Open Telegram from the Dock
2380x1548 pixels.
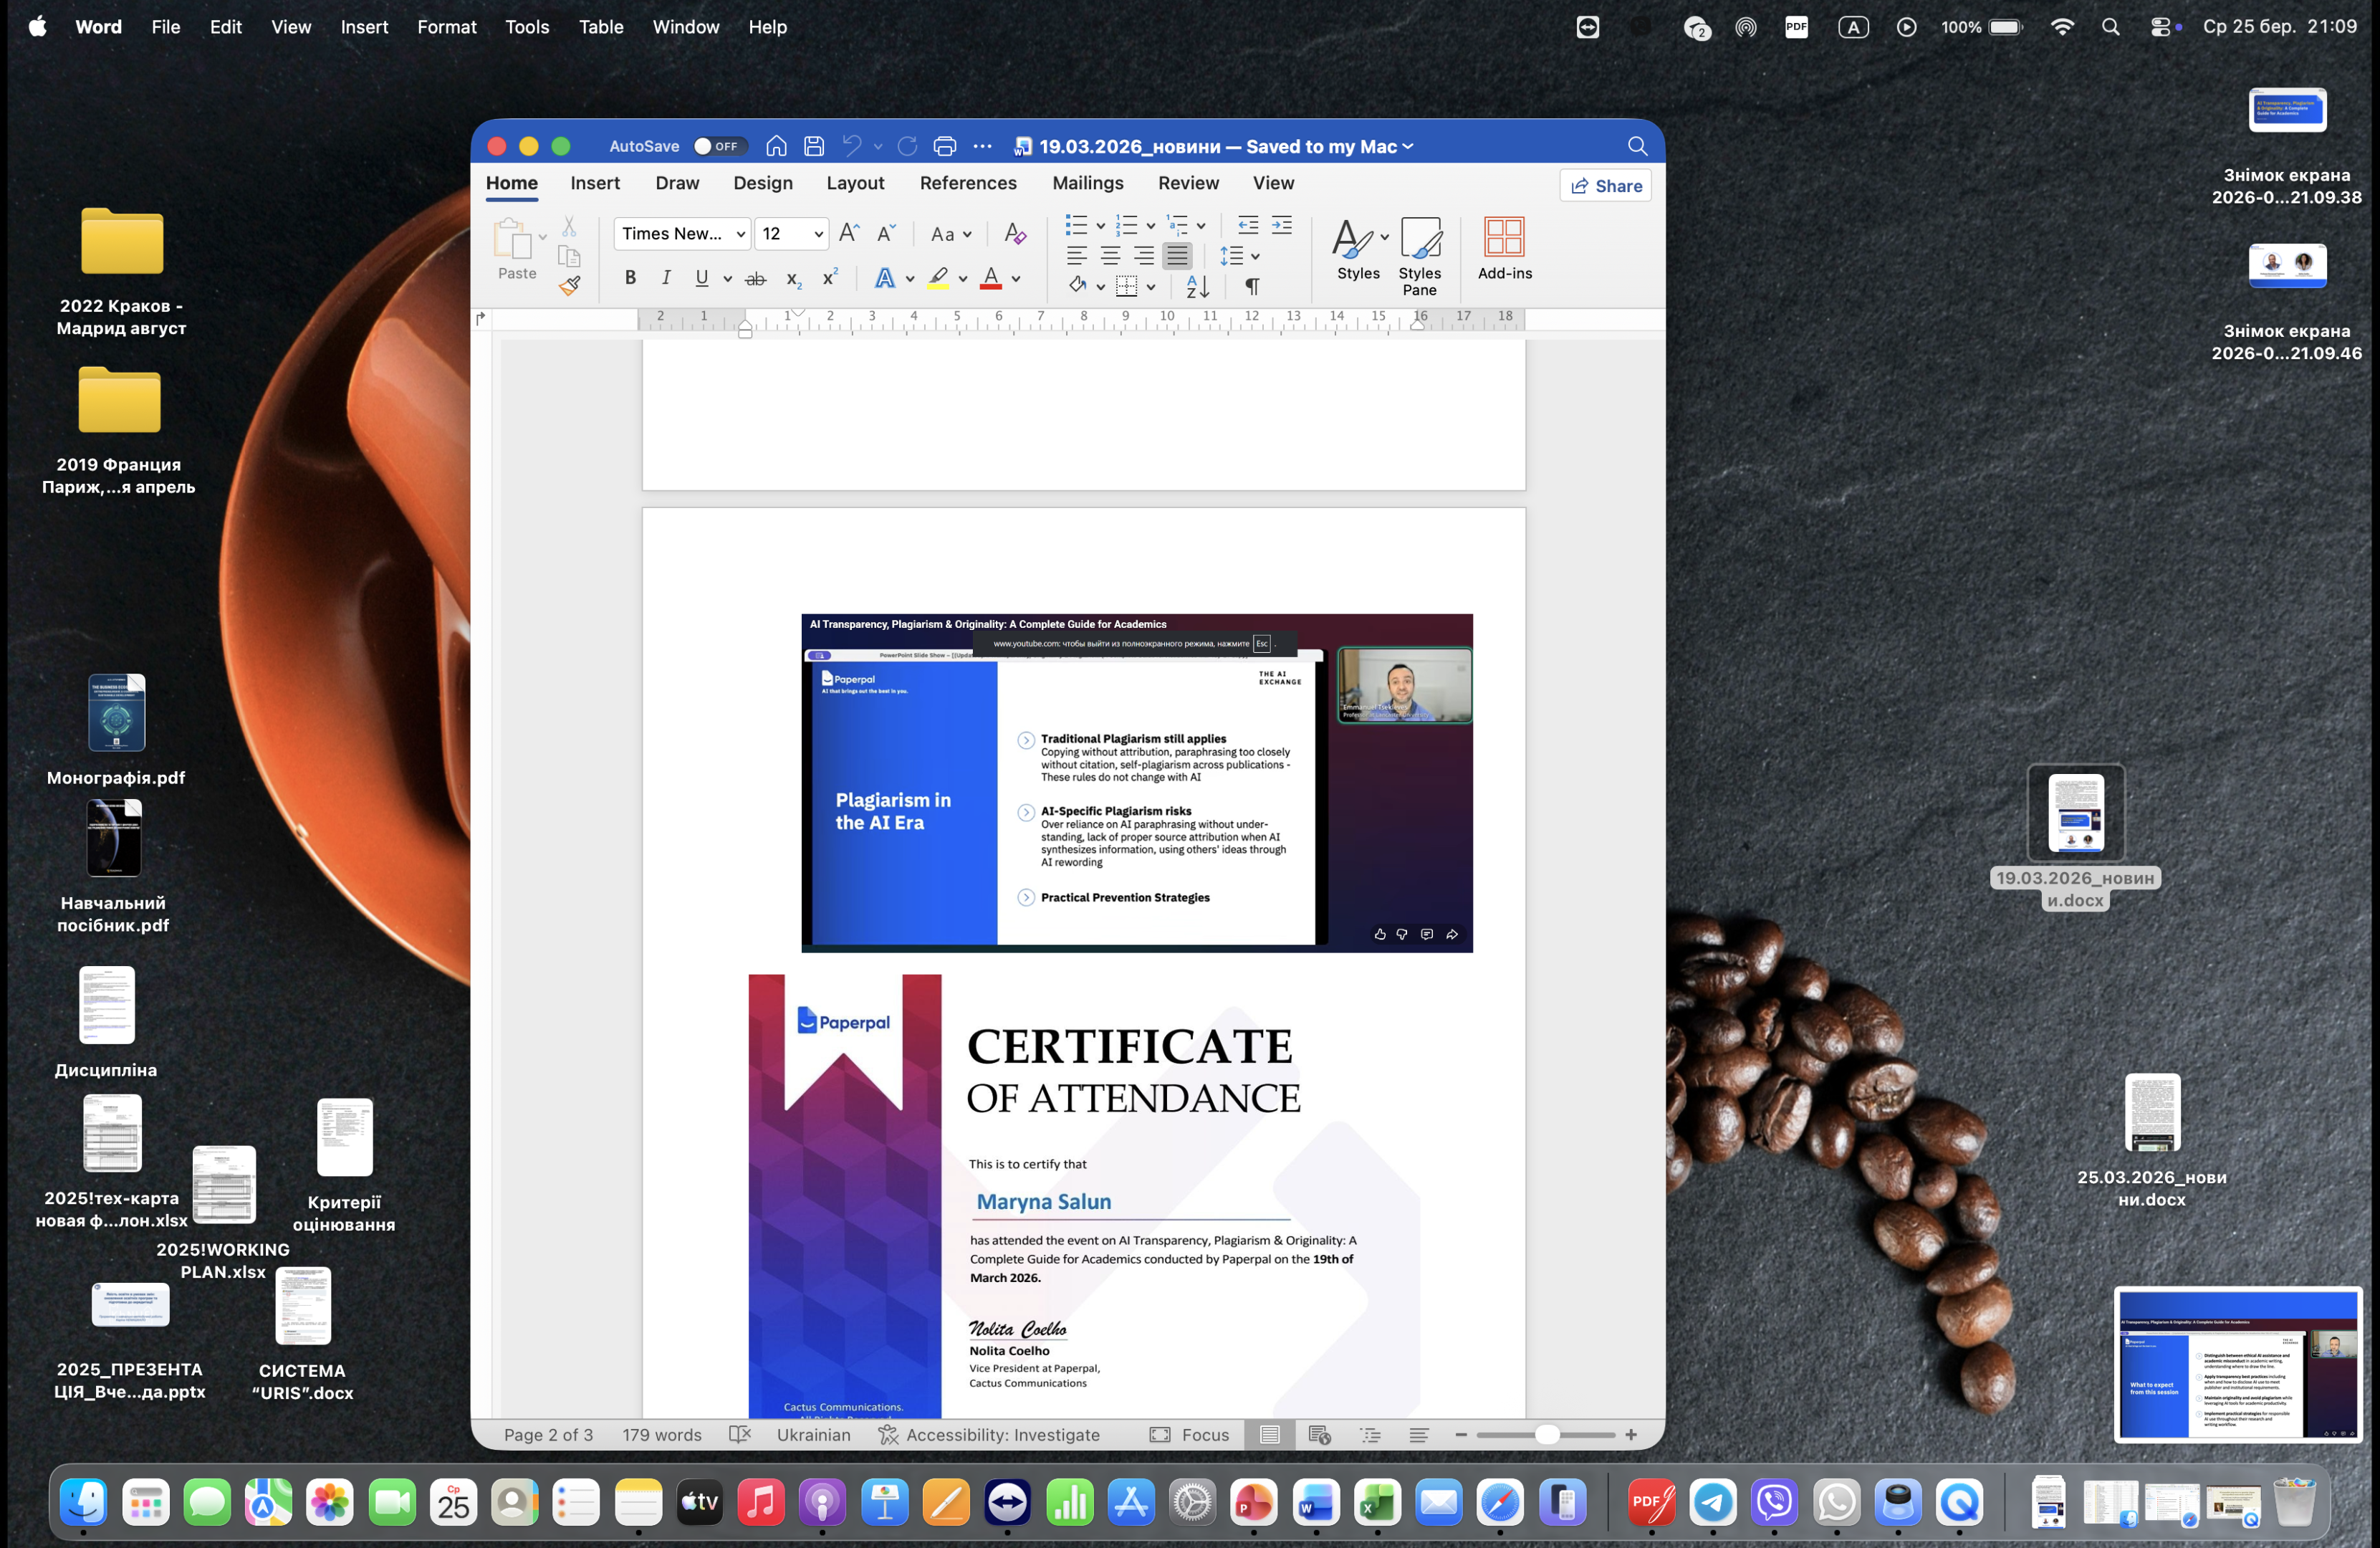pyautogui.click(x=1712, y=1502)
